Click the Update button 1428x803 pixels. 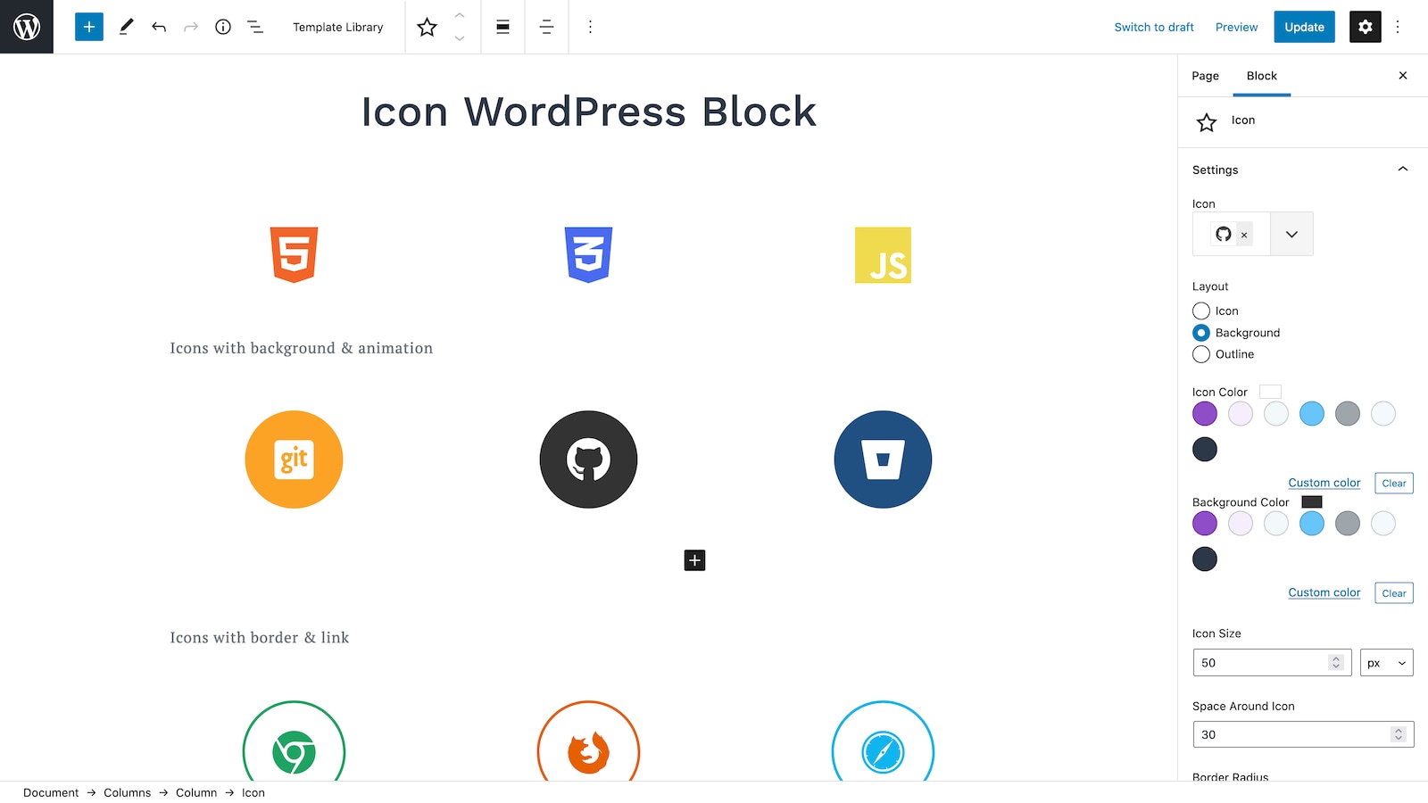[1304, 27]
